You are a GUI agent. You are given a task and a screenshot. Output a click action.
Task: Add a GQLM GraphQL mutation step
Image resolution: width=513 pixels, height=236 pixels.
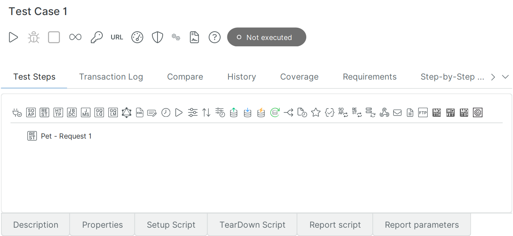pos(113,112)
